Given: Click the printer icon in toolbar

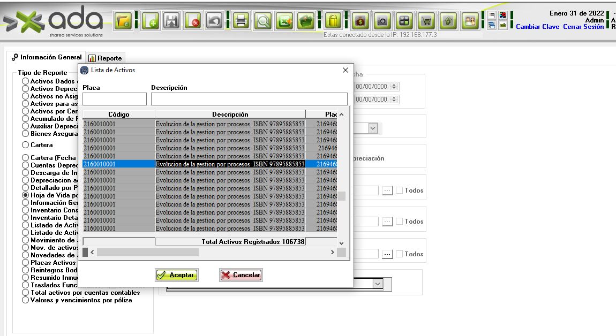Looking at the screenshot, I should tap(241, 21).
